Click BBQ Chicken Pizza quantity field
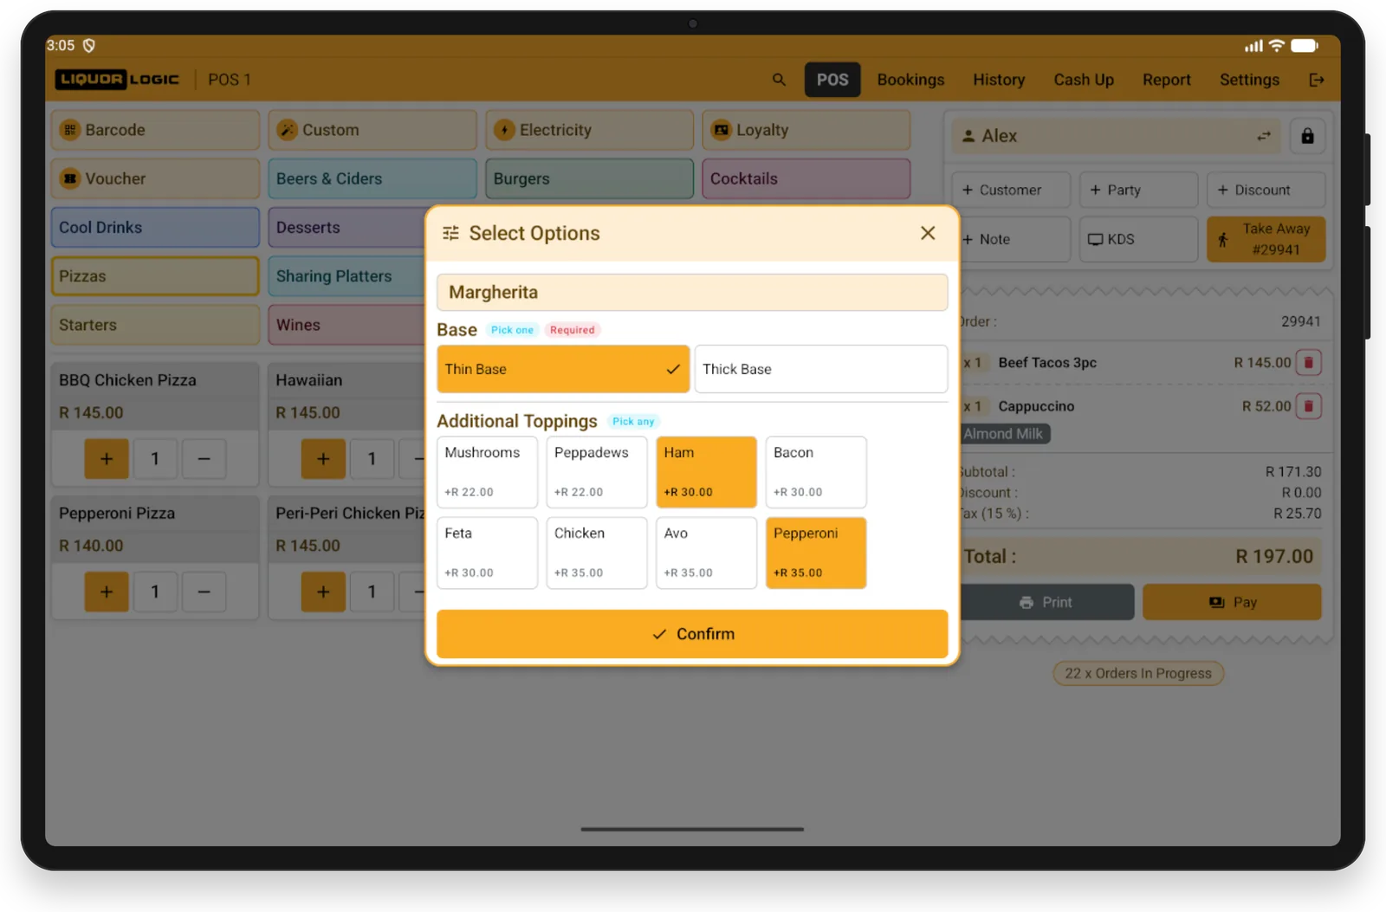Viewport: 1386px width, 912px height. 155,458
